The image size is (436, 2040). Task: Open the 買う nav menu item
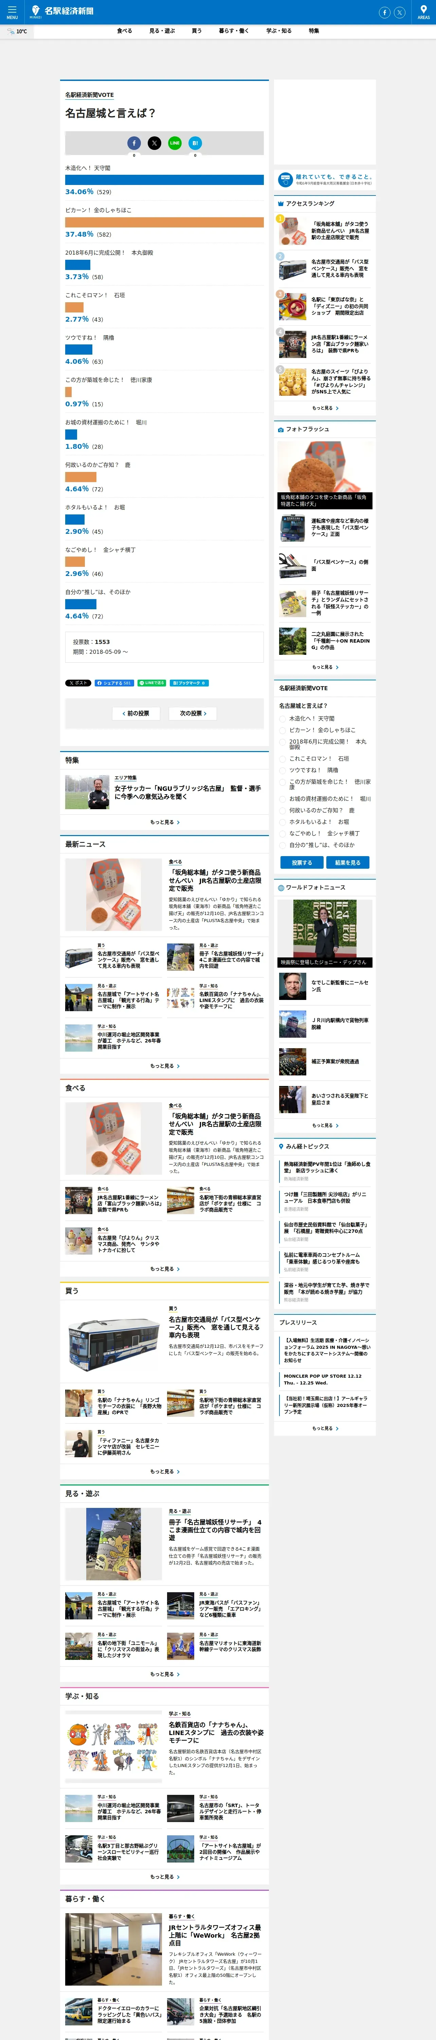pyautogui.click(x=196, y=31)
